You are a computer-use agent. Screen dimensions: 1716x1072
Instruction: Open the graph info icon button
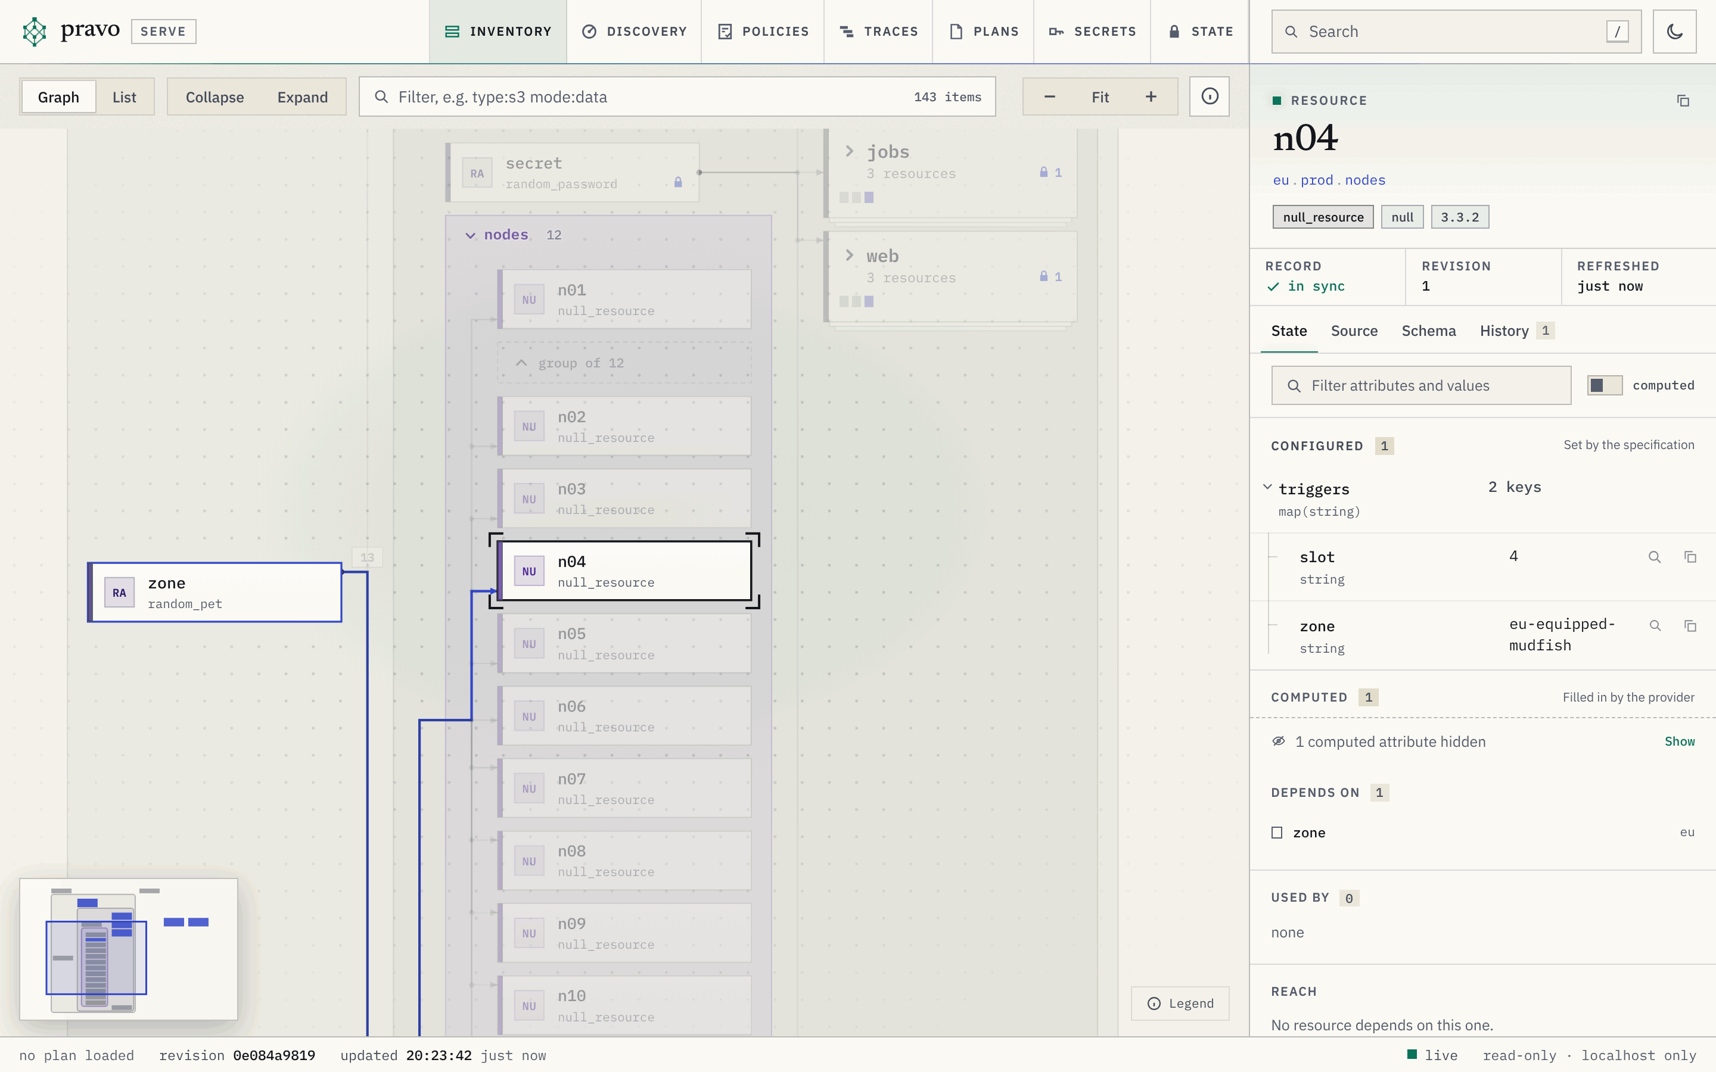pyautogui.click(x=1209, y=96)
